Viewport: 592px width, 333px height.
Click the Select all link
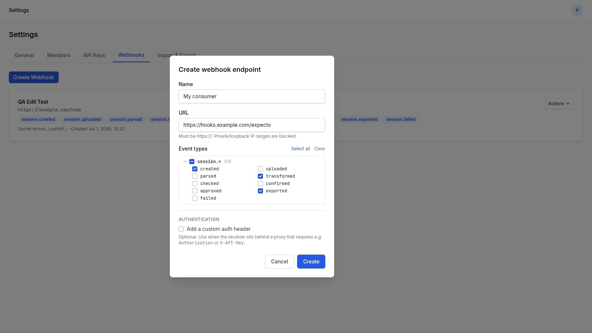point(300,149)
